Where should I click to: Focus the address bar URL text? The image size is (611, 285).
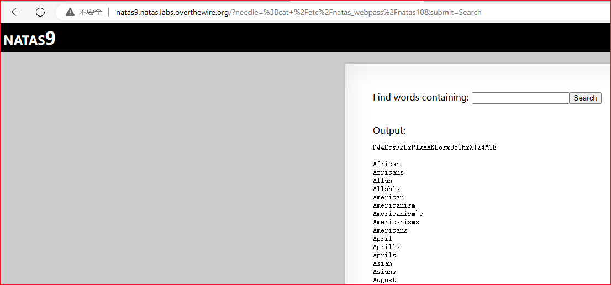coord(298,12)
